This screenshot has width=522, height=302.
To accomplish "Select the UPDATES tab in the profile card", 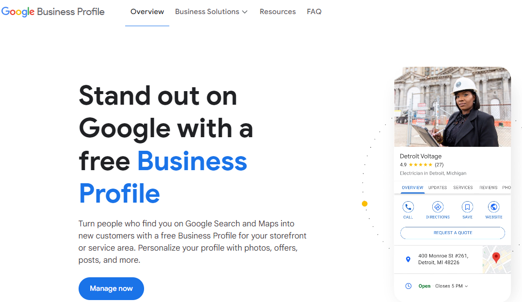I will [x=438, y=188].
